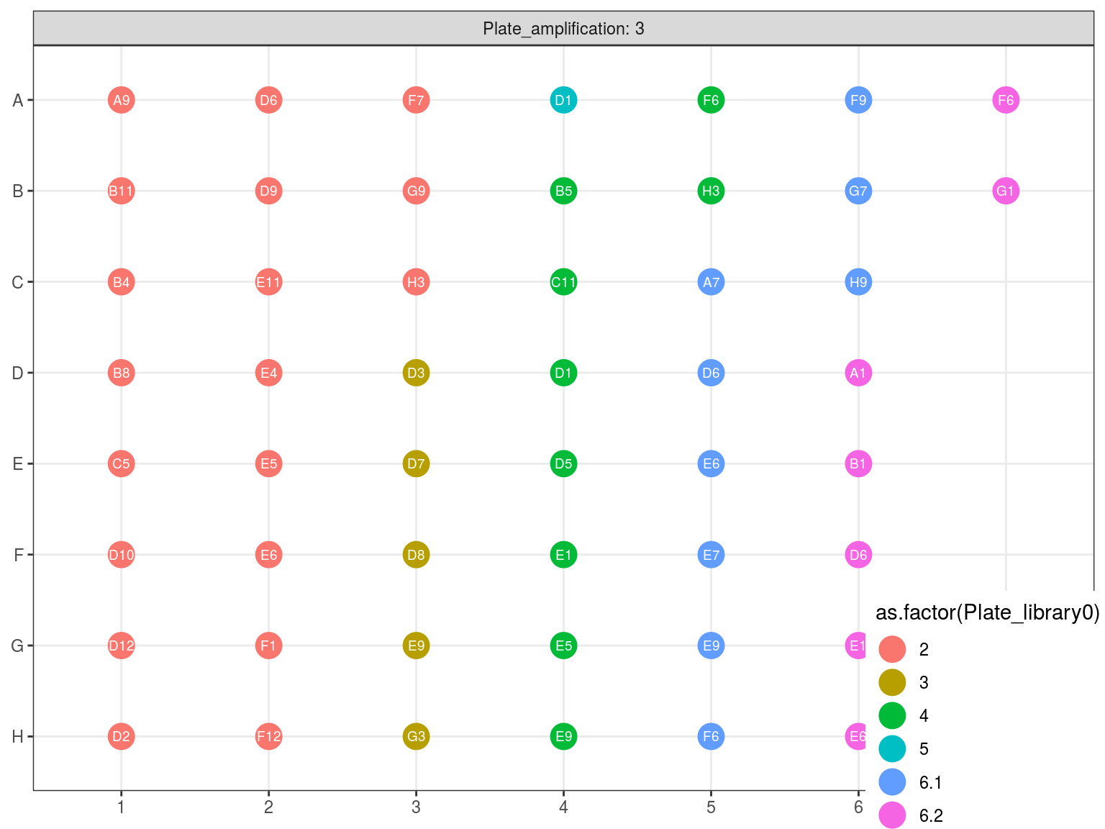The height and width of the screenshot is (829, 1105).
Task: Select the blue point labeled D6
Action: [711, 373]
